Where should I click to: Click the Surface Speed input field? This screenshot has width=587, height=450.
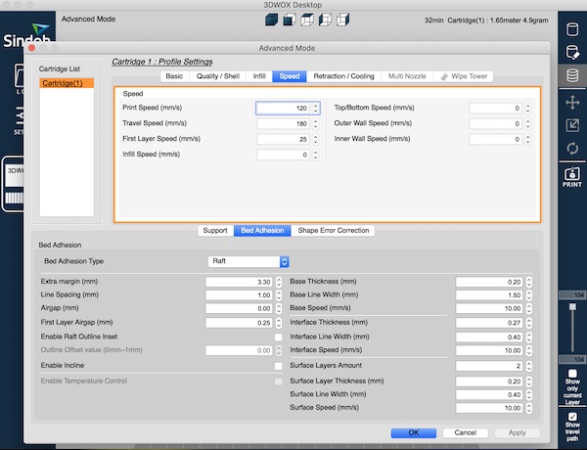(490, 408)
